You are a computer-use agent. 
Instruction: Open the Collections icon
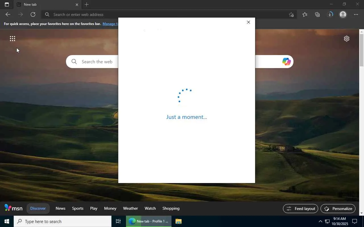point(317,14)
